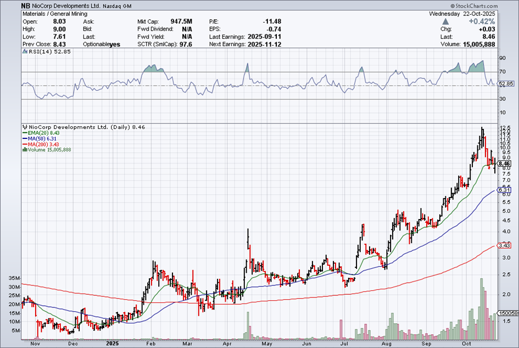Viewport: 519px width, 348px height.
Task: Select the Open value 8.03
Action: 59,21
